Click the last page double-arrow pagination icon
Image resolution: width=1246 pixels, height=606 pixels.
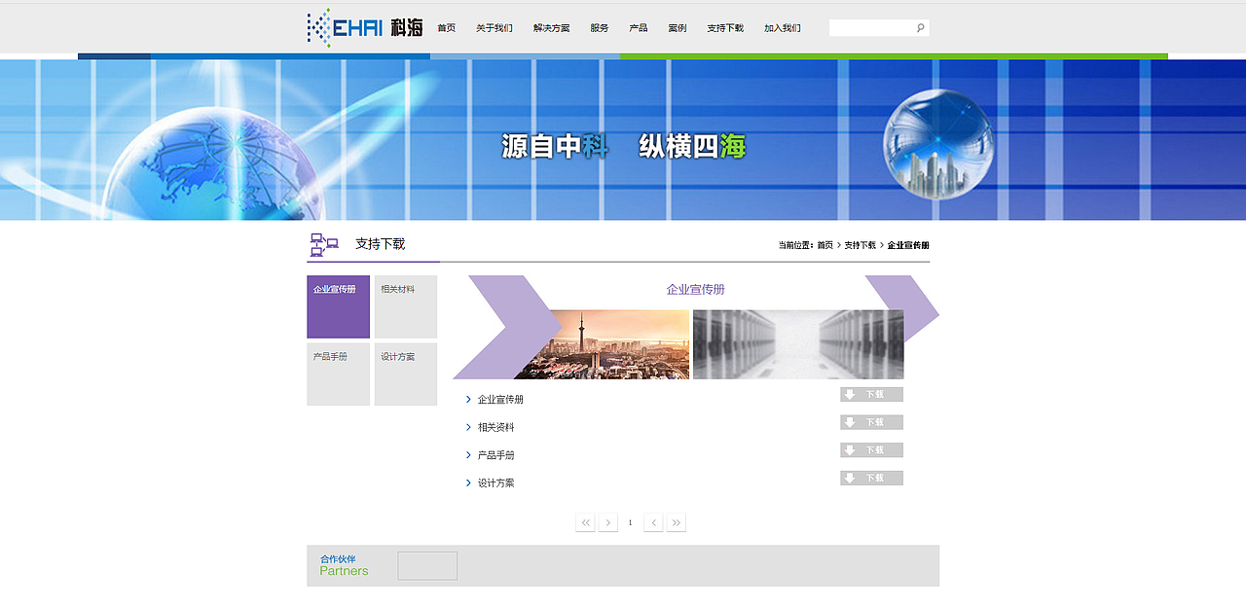coord(677,523)
